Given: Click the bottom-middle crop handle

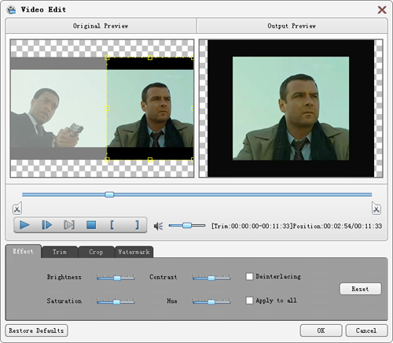Looking at the screenshot, I should pos(150,160).
